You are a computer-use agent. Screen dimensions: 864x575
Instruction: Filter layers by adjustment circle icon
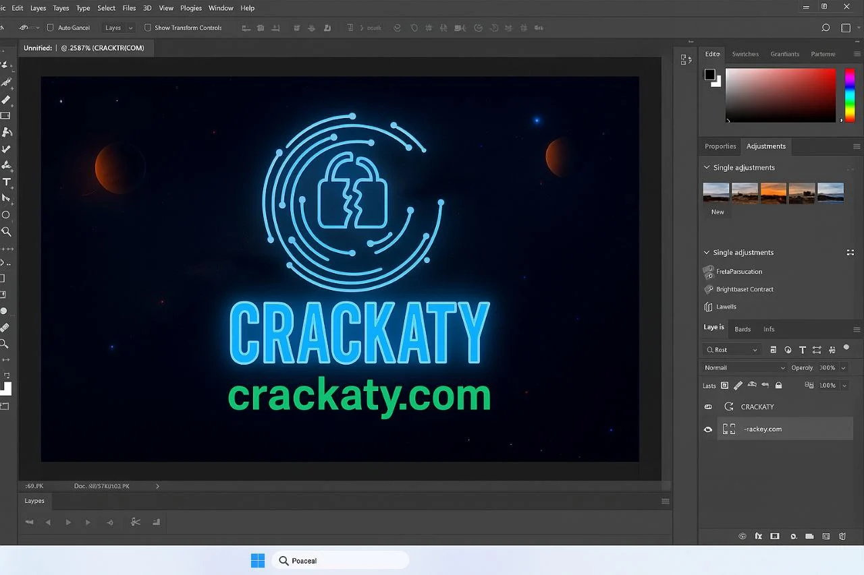(x=788, y=350)
